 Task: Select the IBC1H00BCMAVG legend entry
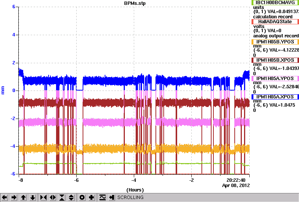(x=275, y=3)
